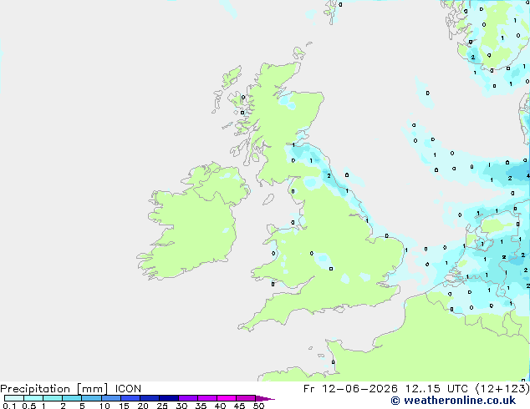Click the '0.1' legend scale label
Screen dimensions: 530x409
point(9,406)
